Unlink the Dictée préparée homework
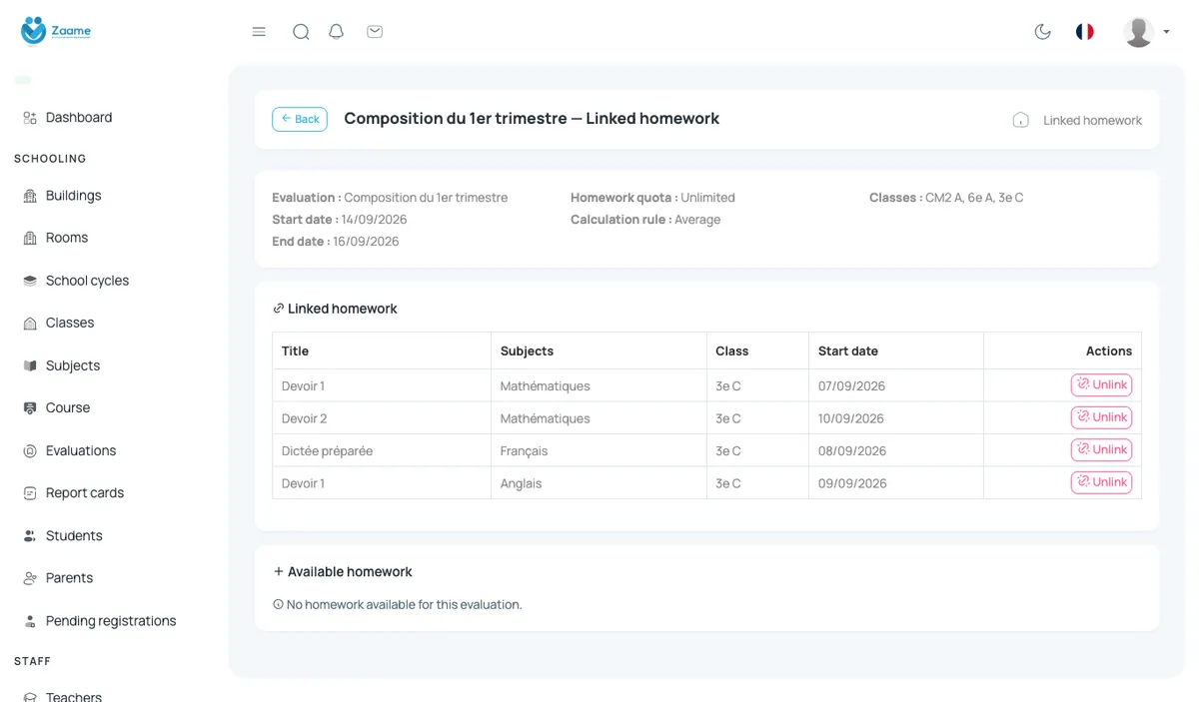Viewport: 1199px width, 702px height. [1101, 449]
